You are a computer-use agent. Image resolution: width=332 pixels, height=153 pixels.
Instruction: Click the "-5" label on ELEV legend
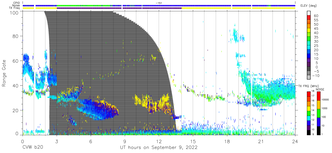pyautogui.click(x=316, y=71)
